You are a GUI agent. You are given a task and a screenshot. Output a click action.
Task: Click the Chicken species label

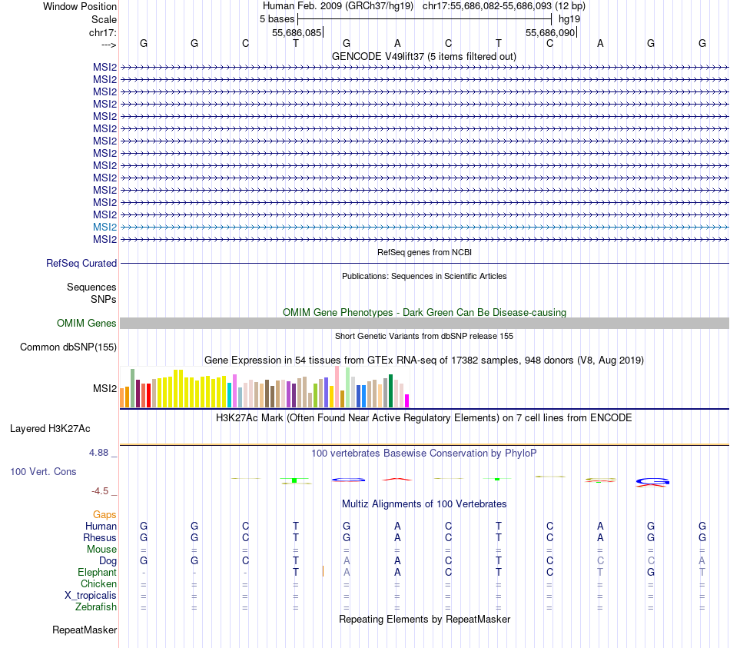click(98, 583)
